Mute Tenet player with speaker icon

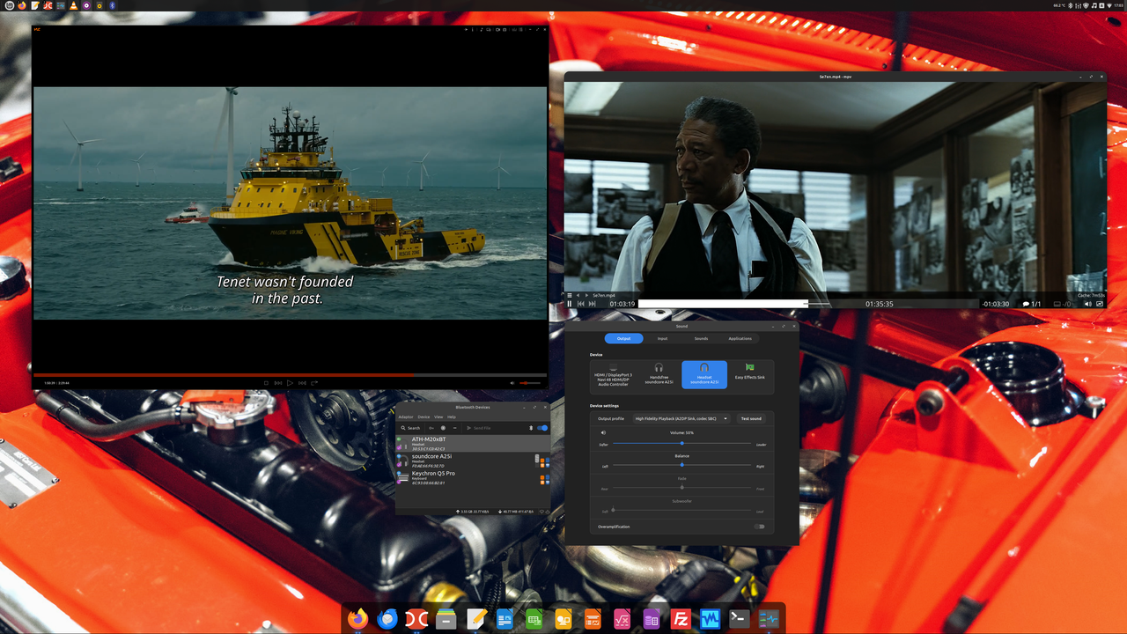[512, 383]
